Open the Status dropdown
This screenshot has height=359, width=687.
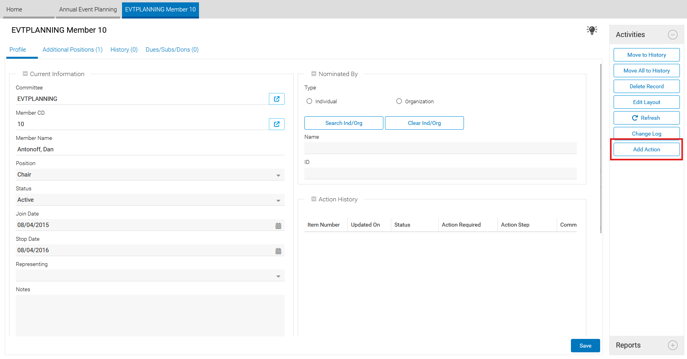[150, 200]
